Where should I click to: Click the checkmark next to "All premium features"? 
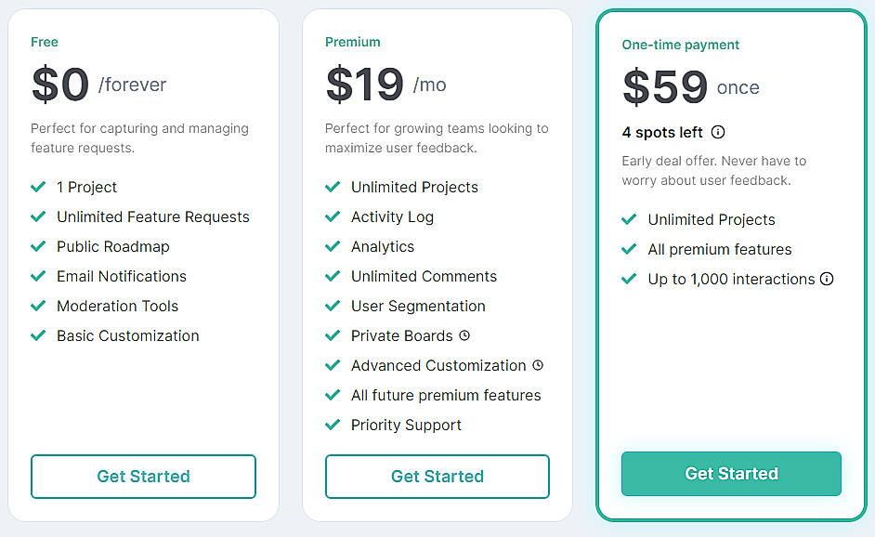629,249
